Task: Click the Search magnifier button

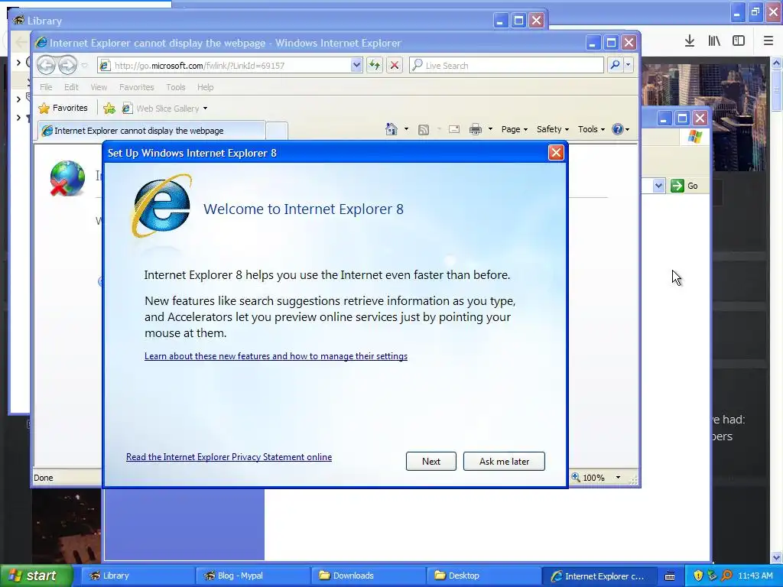Action: click(x=616, y=66)
